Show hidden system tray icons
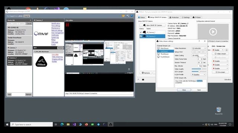The height and width of the screenshot is (133, 238). [x=203, y=125]
